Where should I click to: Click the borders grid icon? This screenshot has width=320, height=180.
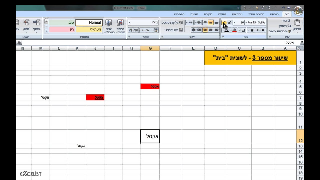[243, 30]
